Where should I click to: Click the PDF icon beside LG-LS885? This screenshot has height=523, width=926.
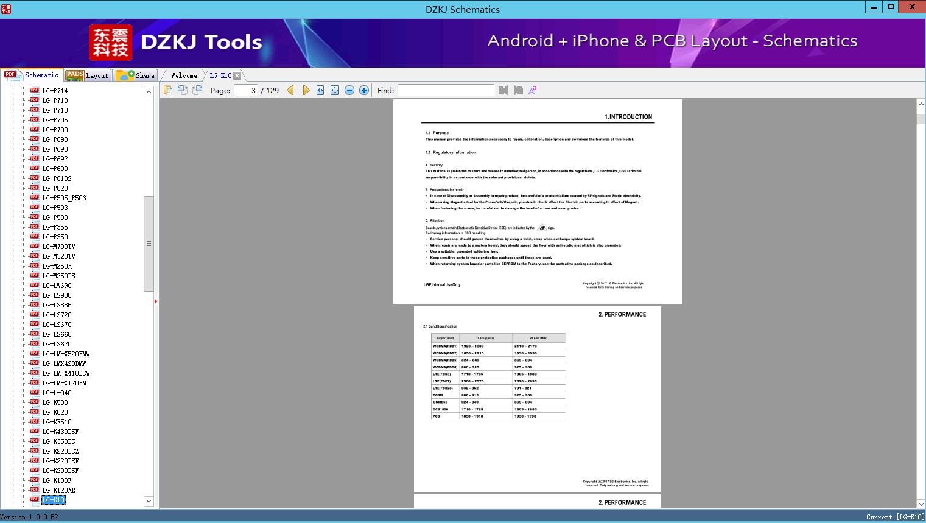tap(34, 304)
